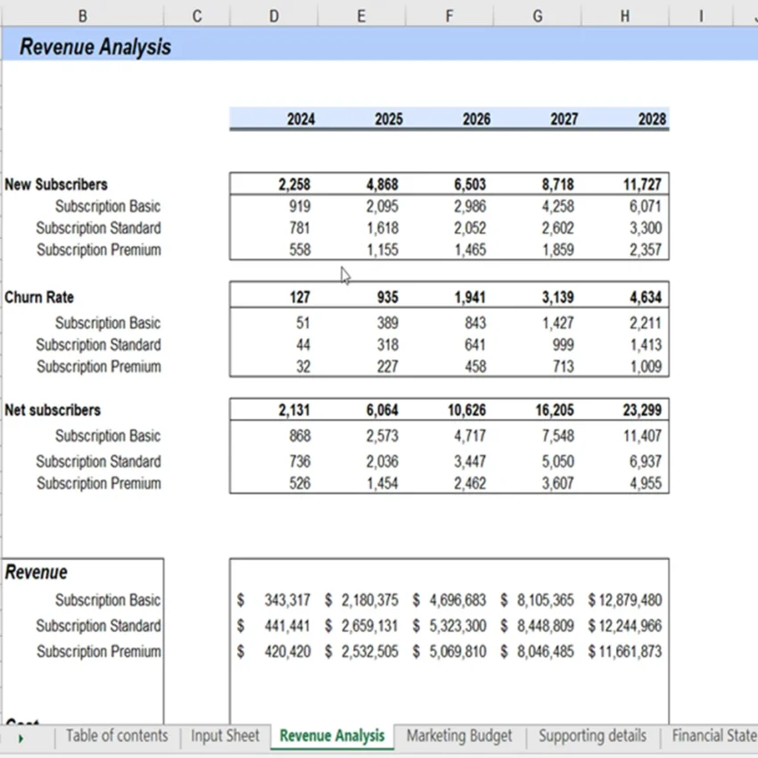
Task: Select net subscribers cell 3,607 Premium 2027
Action: click(558, 483)
